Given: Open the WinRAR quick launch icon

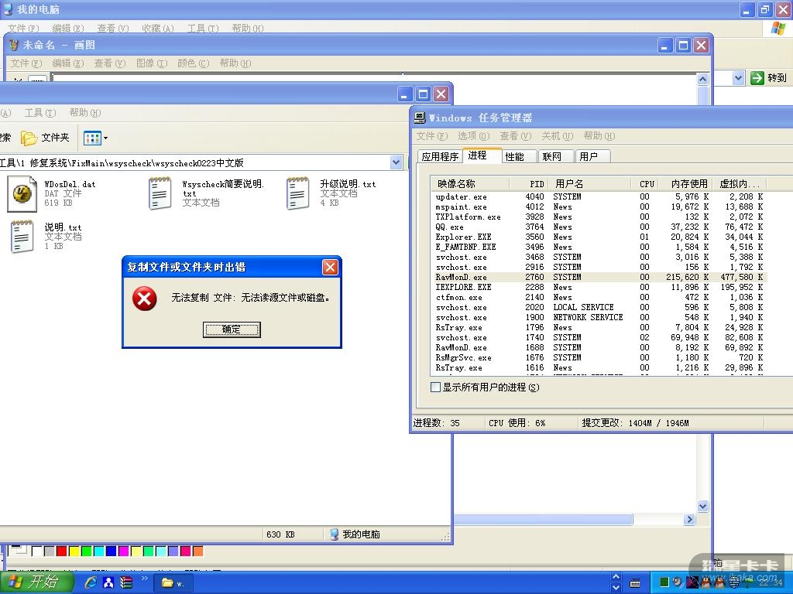Looking at the screenshot, I should pyautogui.click(x=126, y=583).
